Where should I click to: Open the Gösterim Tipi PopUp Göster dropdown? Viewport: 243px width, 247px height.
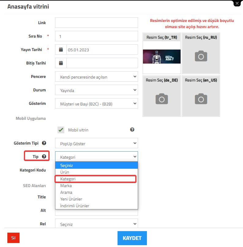click(96, 143)
